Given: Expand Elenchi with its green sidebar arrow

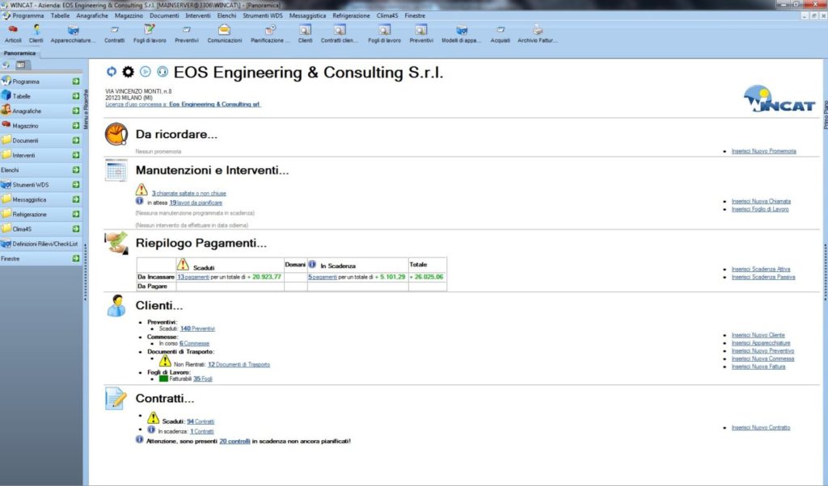Looking at the screenshot, I should pos(76,170).
